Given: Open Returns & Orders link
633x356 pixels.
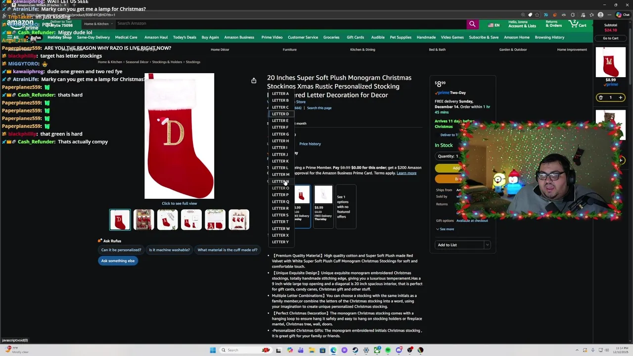Looking at the screenshot, I should tap(553, 24).
